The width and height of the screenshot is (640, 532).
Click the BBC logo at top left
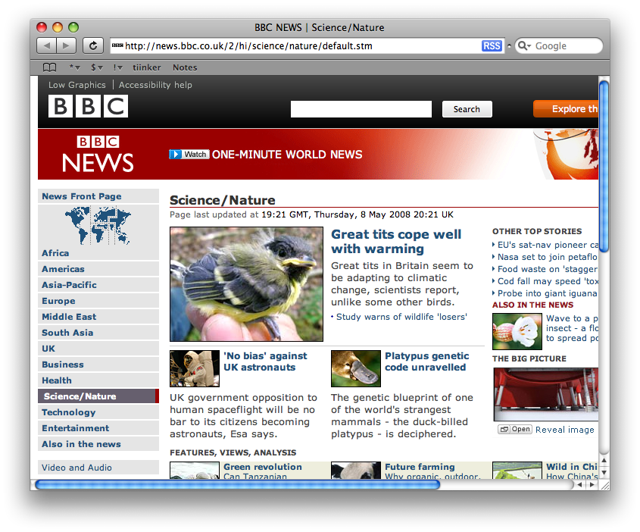[88, 106]
